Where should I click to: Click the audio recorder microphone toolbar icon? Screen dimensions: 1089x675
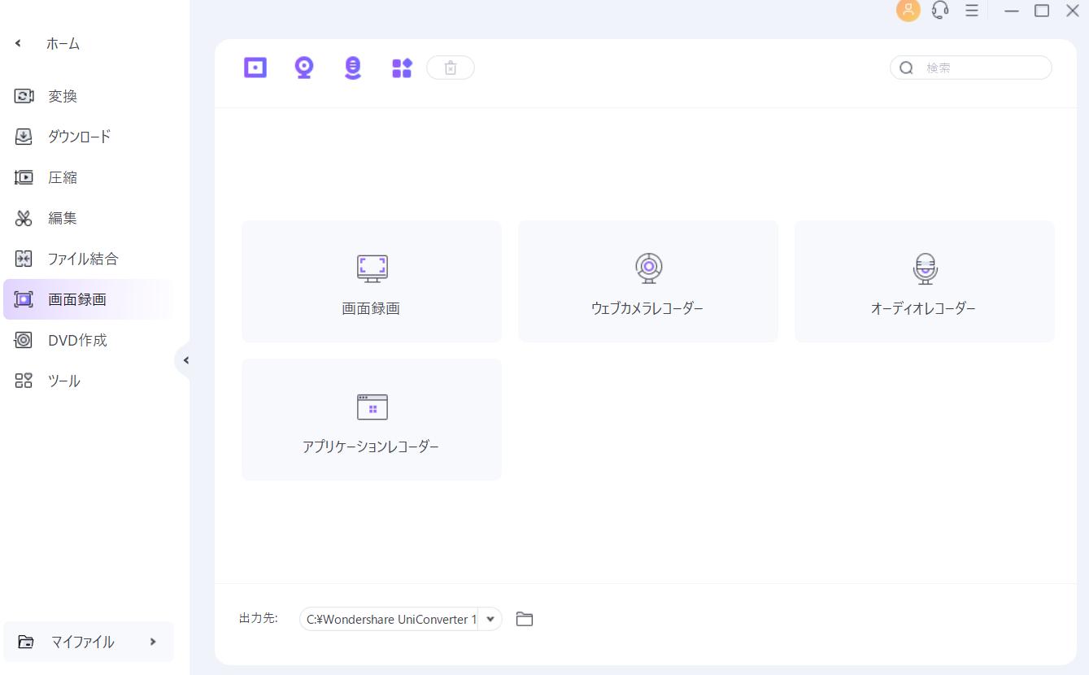352,67
